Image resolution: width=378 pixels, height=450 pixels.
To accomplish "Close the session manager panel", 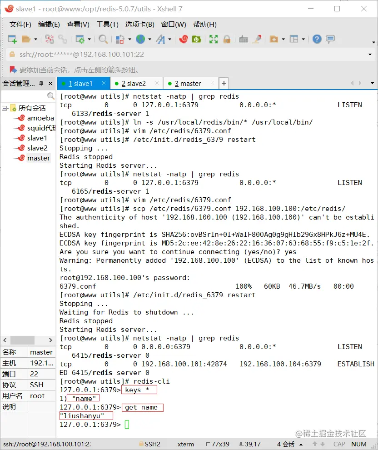I will tap(50, 84).
